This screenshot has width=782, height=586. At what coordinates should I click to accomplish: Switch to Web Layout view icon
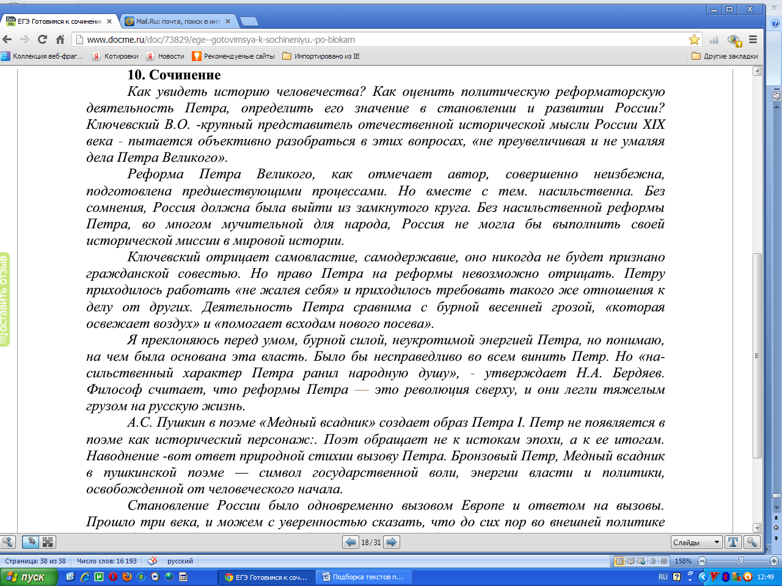(642, 561)
